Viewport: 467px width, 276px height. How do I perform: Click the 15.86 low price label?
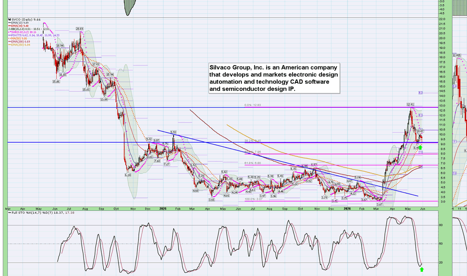tap(56, 81)
